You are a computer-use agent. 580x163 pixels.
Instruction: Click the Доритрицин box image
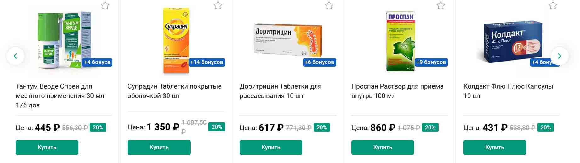click(288, 39)
